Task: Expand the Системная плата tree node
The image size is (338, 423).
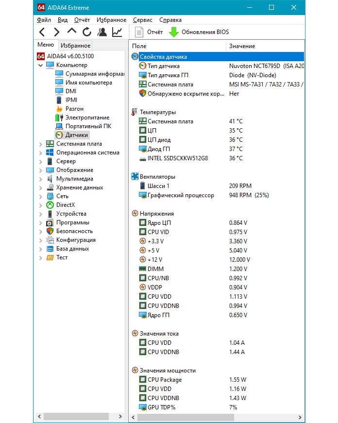Action: point(40,144)
